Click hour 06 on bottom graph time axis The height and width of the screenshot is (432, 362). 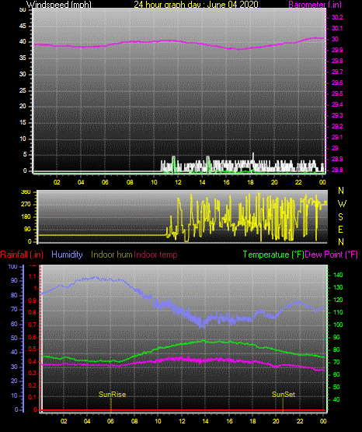110,421
